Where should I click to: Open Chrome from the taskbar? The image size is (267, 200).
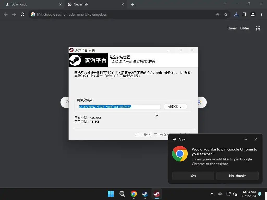coord(134,194)
